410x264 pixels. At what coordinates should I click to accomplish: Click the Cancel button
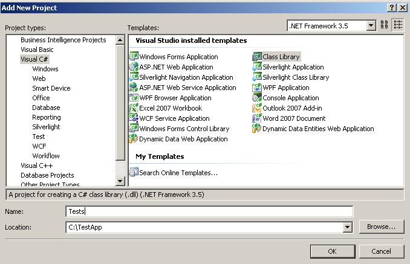click(x=381, y=251)
